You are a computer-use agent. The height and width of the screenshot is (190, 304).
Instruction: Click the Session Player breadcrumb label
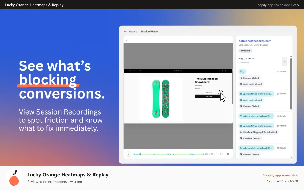149,32
